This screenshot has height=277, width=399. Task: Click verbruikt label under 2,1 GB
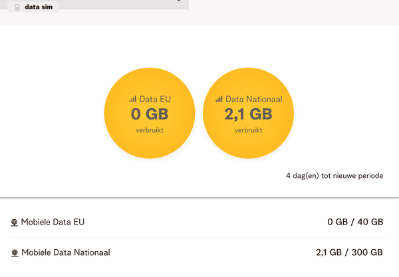pyautogui.click(x=248, y=130)
